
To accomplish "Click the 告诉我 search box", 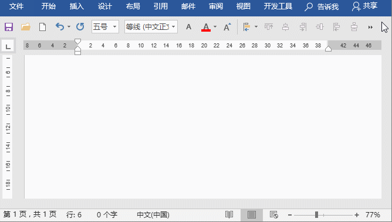I will pyautogui.click(x=322, y=6).
